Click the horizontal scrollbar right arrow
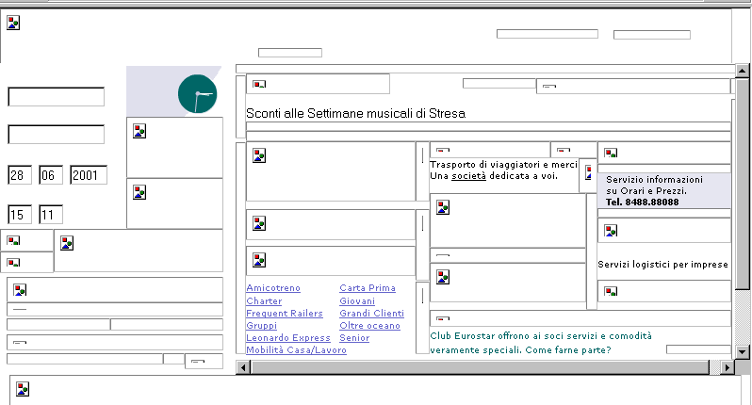This screenshot has width=752, height=405. [x=727, y=367]
